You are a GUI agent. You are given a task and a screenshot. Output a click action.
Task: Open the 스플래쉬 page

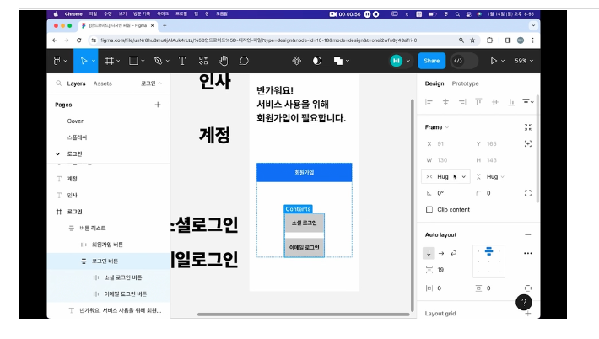point(77,137)
